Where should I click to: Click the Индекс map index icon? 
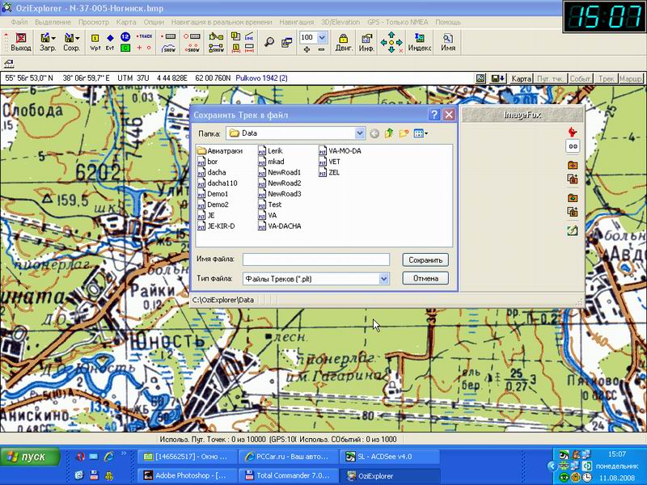419,42
